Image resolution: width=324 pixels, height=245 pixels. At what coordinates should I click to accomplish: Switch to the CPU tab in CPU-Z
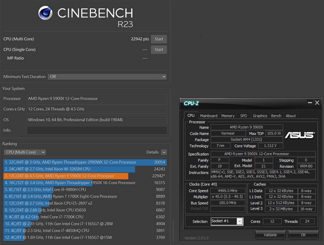click(191, 116)
